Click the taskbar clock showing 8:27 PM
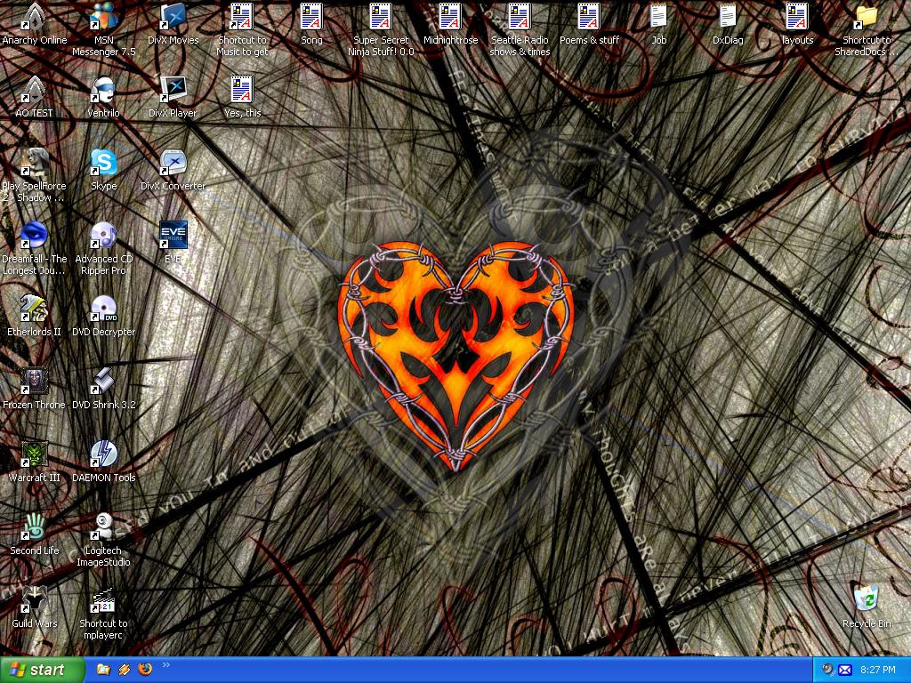 (878, 670)
